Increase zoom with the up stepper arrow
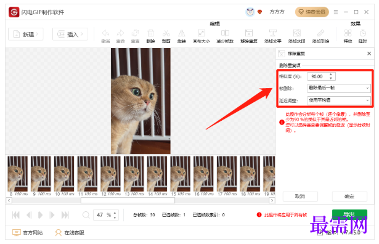The height and width of the screenshot is (244, 379). click(115, 213)
